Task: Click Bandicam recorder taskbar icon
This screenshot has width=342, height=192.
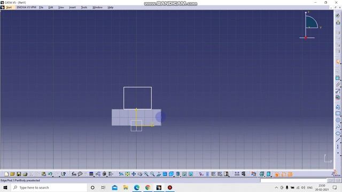Action: click(170, 187)
